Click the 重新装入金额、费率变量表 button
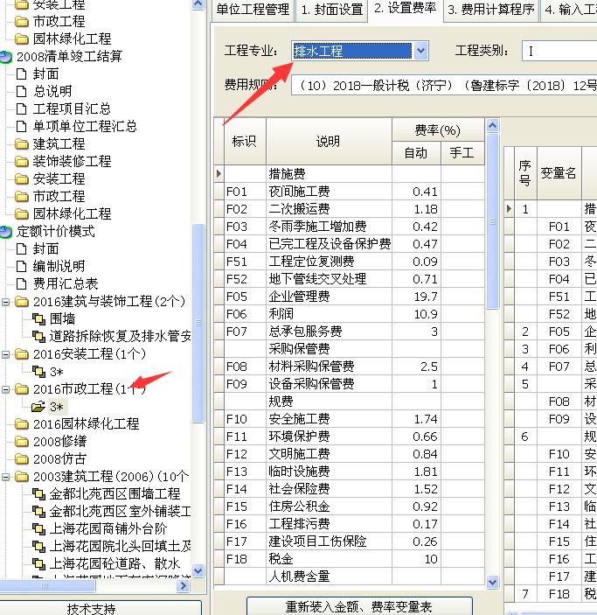Screen dimensions: 597x615 [359, 606]
